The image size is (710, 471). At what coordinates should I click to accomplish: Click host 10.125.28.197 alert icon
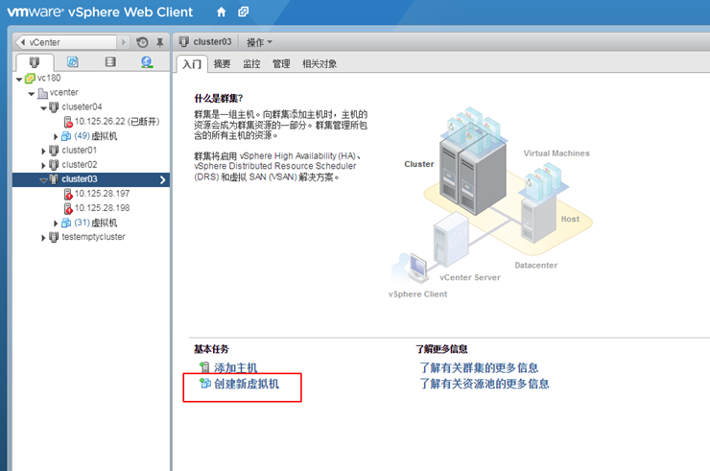[68, 195]
